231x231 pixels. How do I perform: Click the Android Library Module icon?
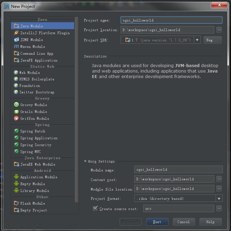pyautogui.click(x=16, y=190)
